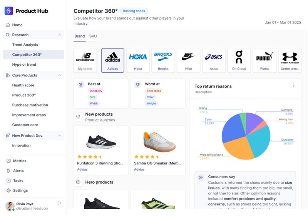
Task: Choose the Nike brand card
Action: point(188,61)
